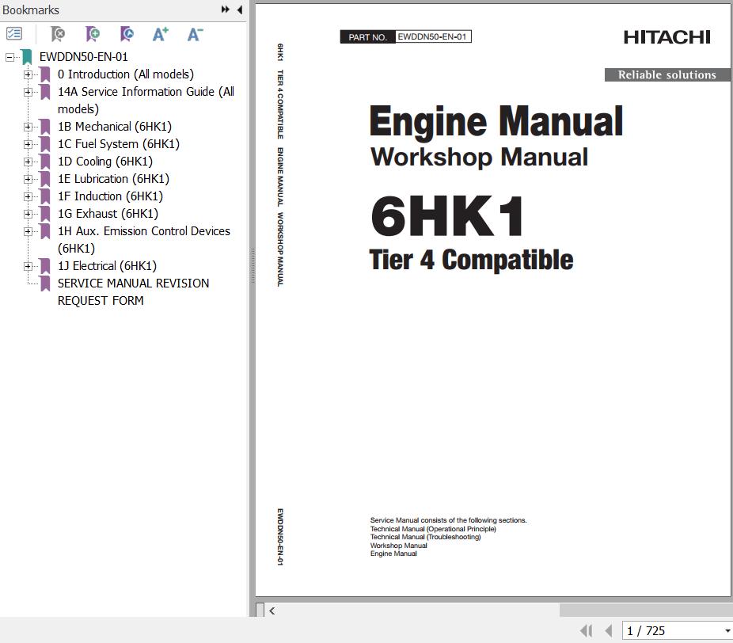Expand 14A Service Information Guide bookmark
Image resolution: width=733 pixels, height=643 pixels.
tap(28, 92)
